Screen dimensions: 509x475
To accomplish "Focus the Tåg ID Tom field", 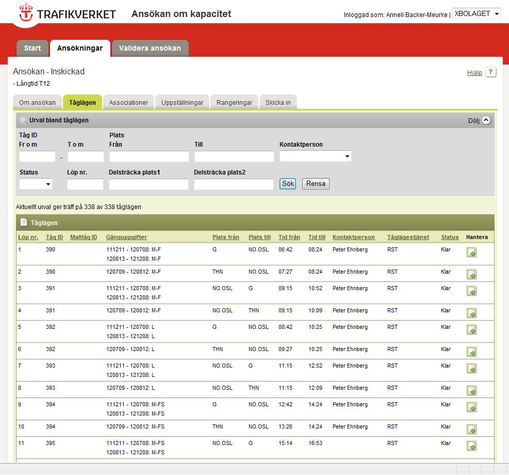I will (x=86, y=156).
